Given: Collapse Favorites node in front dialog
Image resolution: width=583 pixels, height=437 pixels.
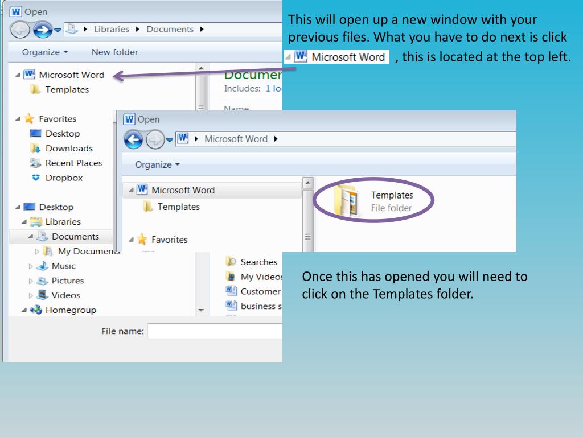Looking at the screenshot, I should [x=131, y=240].
